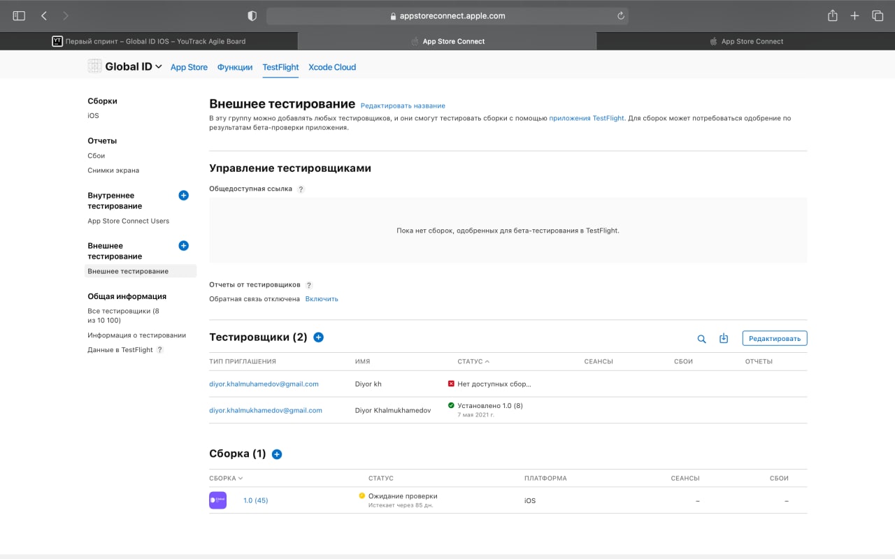The image size is (895, 559).
Task: Open diyor.khalmukhamedov@gmail.com tester
Action: pos(266,411)
